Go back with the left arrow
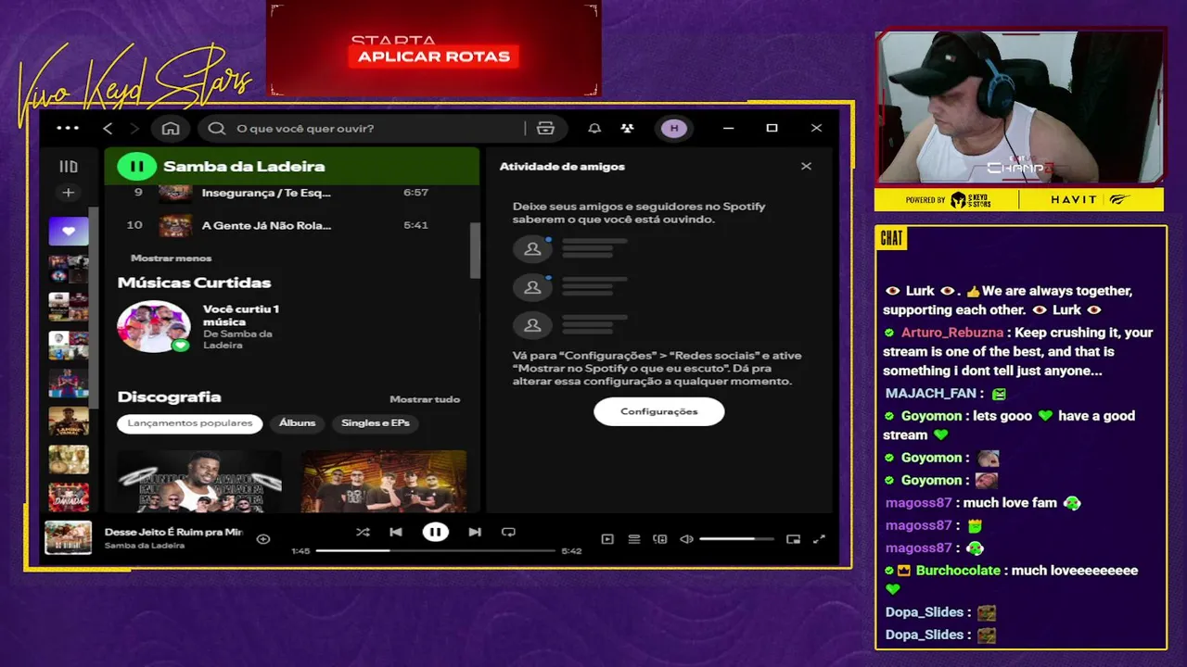This screenshot has width=1187, height=667. pyautogui.click(x=108, y=128)
